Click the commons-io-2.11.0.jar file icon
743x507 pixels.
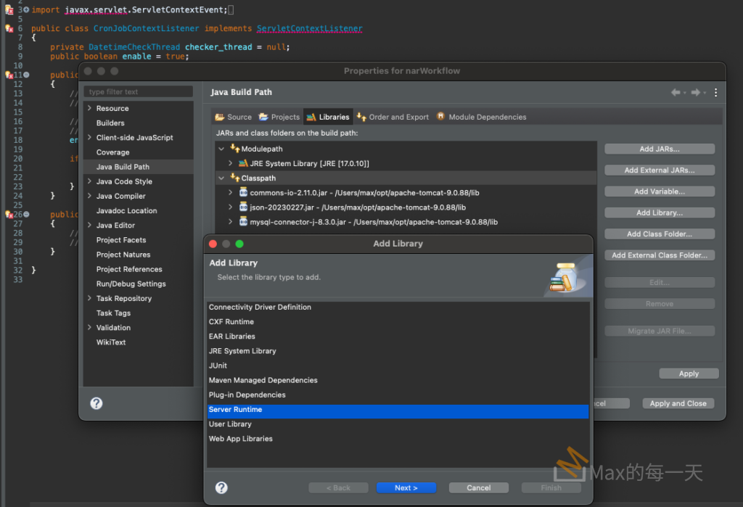(243, 192)
